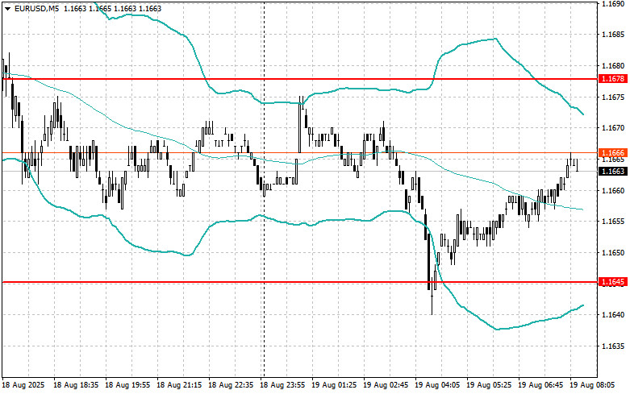Click the 18 Aug 21:15 time label
This screenshot has height=394, width=630.
click(179, 385)
